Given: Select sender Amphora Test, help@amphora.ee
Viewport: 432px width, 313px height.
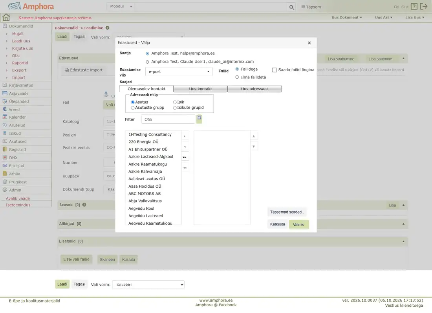Looking at the screenshot, I should click(147, 53).
